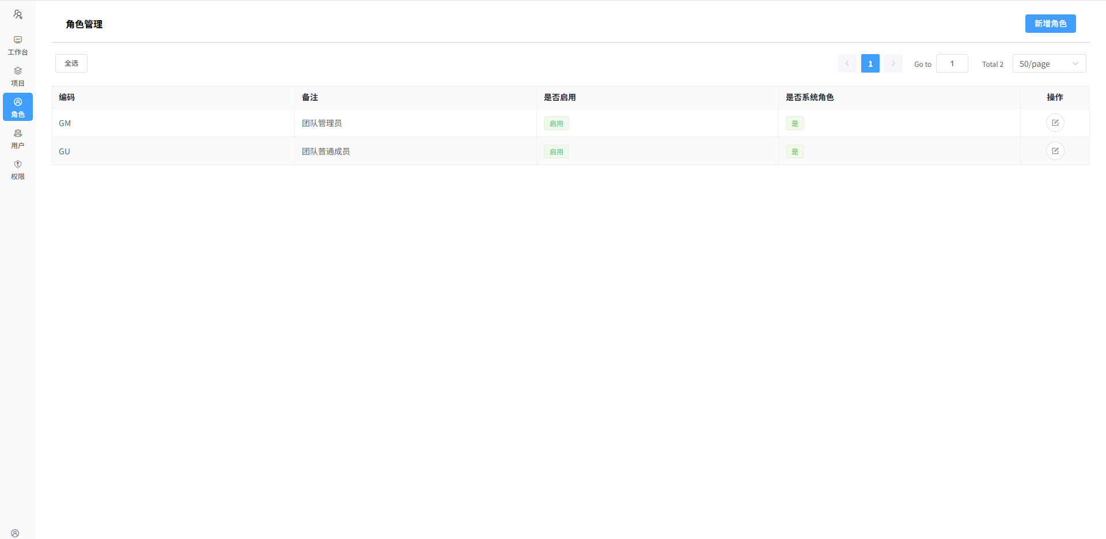Click the 编码 column header
The image size is (1106, 539).
click(x=67, y=97)
